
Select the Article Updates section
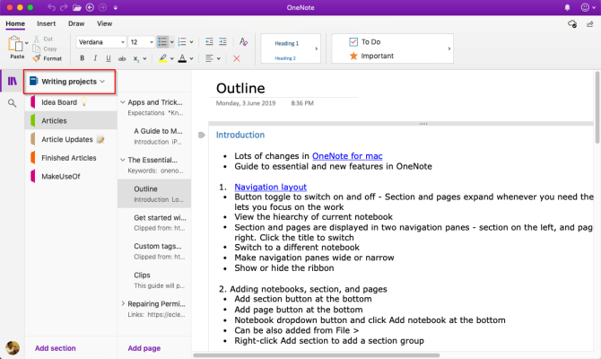71,139
